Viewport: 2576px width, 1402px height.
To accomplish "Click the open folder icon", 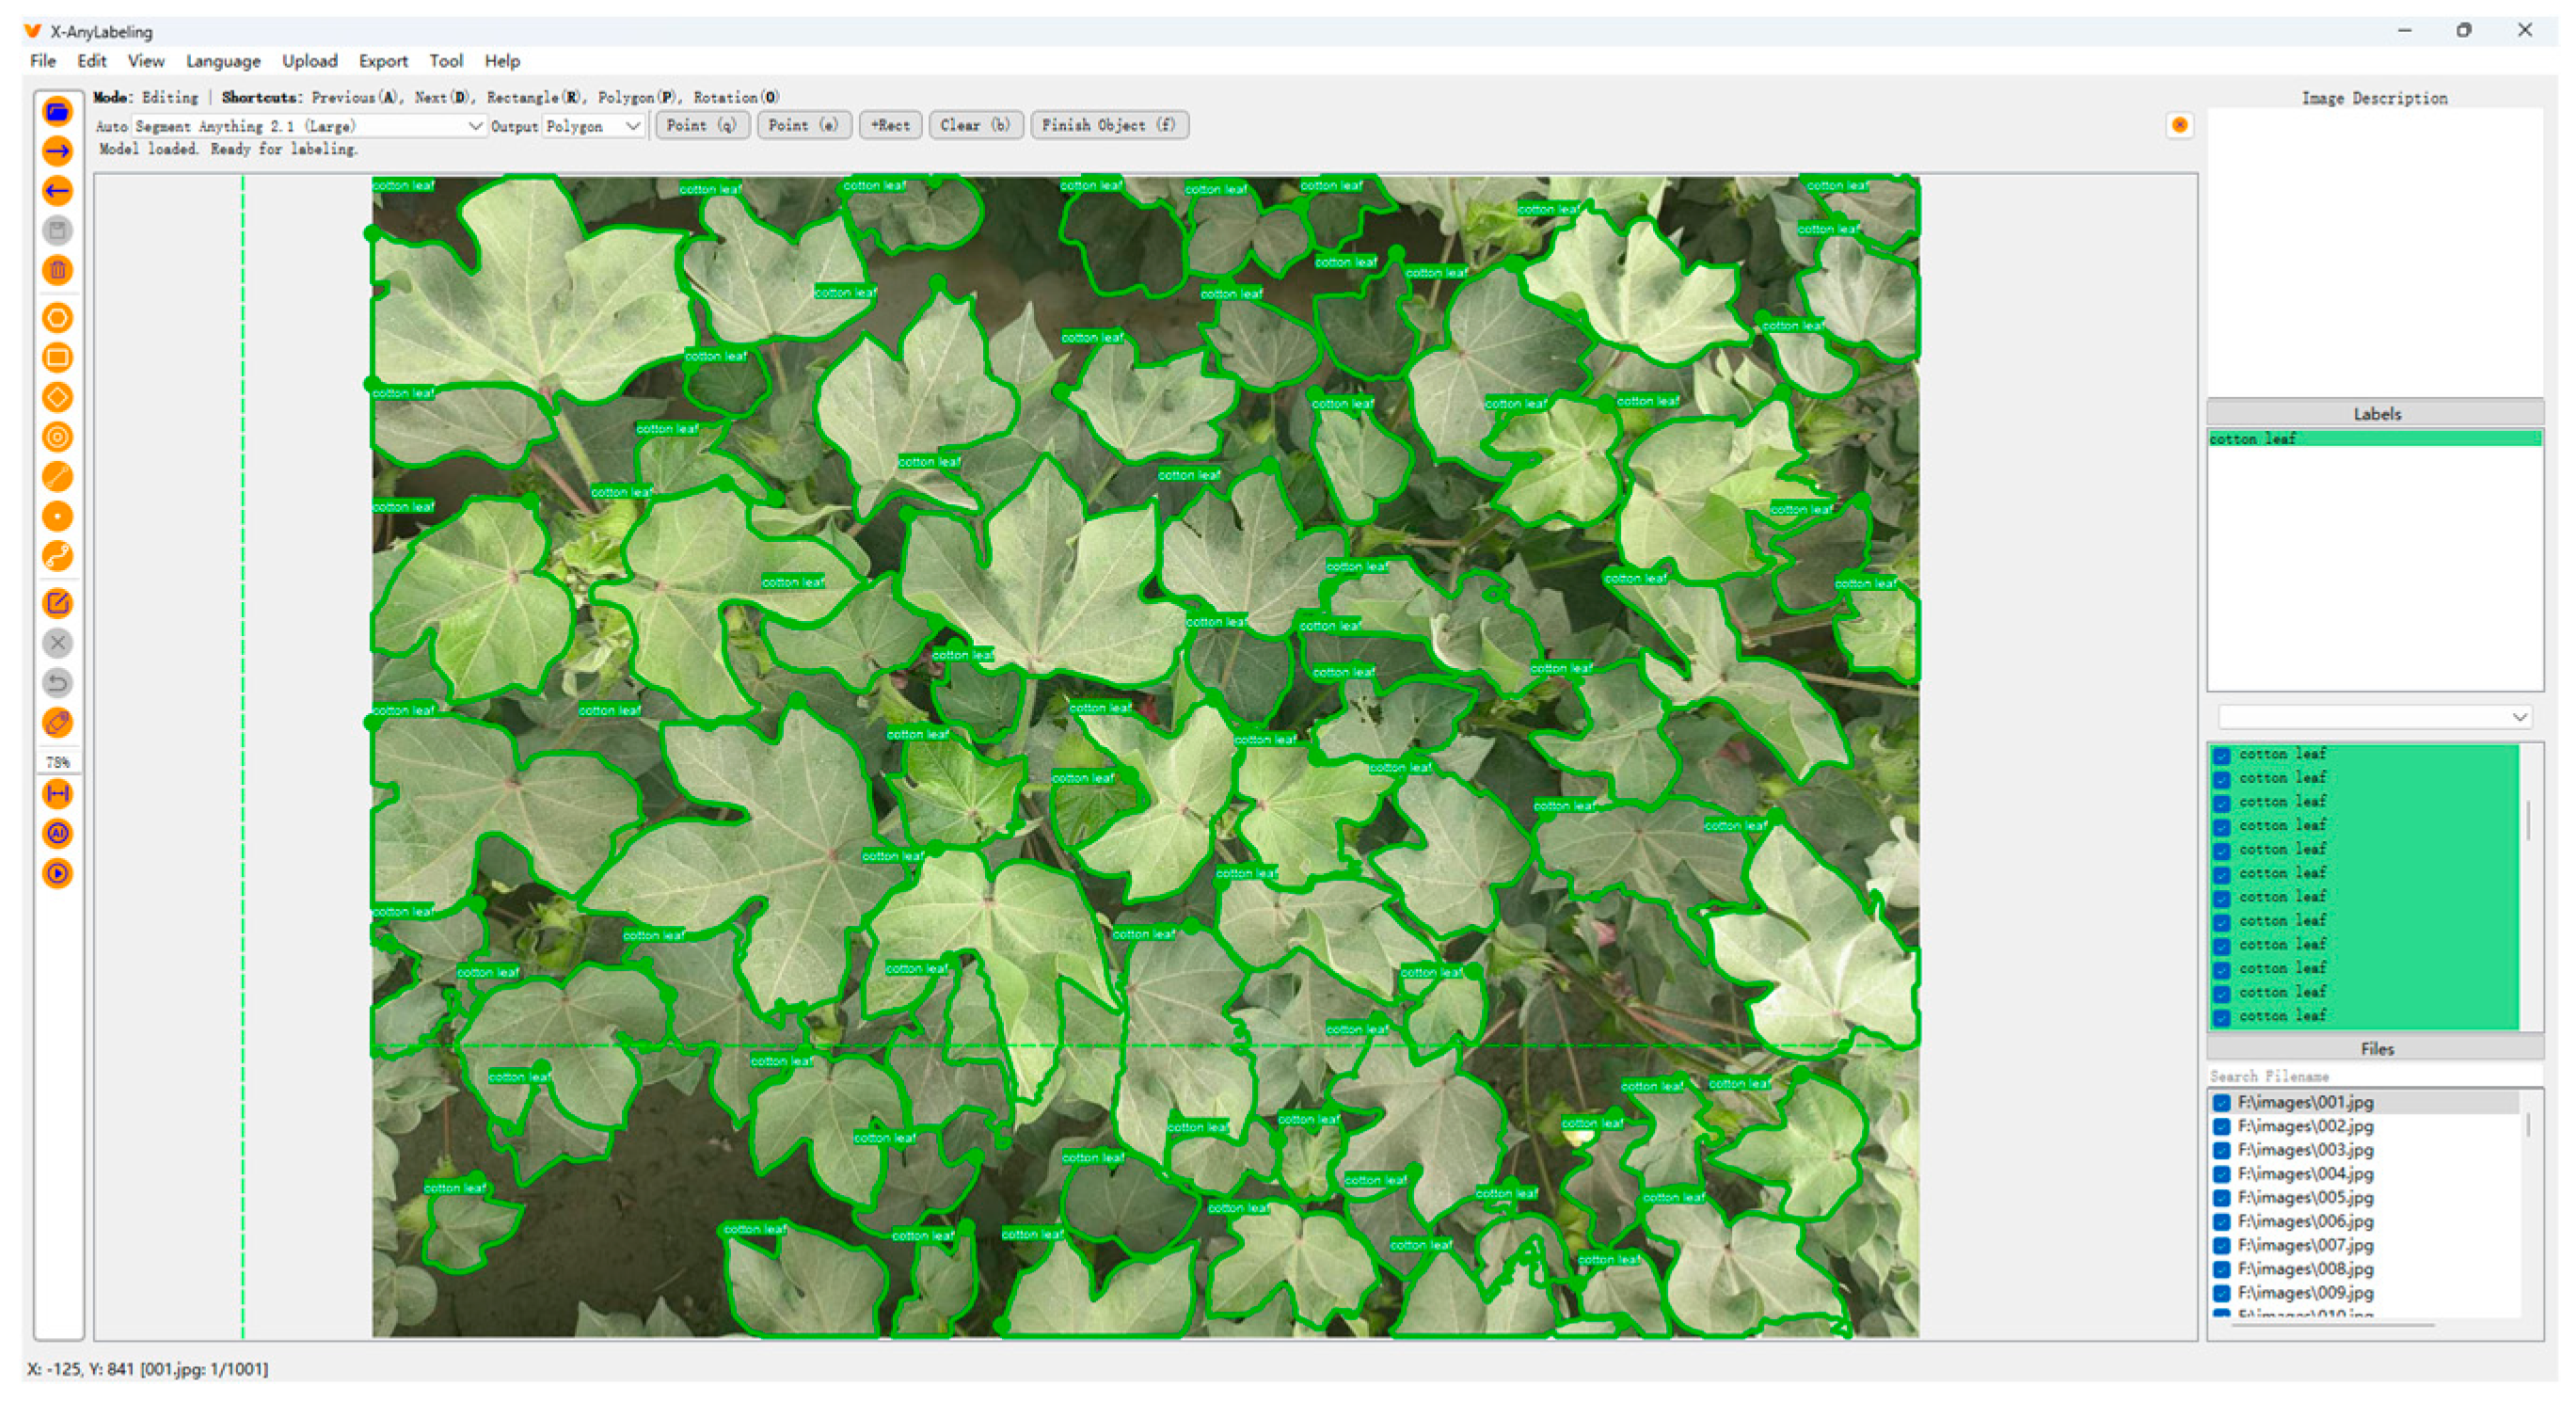I will pyautogui.click(x=57, y=112).
